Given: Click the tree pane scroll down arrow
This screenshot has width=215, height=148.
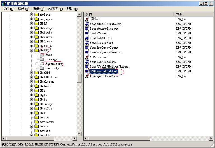Looking at the screenshot, I should tap(79, 134).
